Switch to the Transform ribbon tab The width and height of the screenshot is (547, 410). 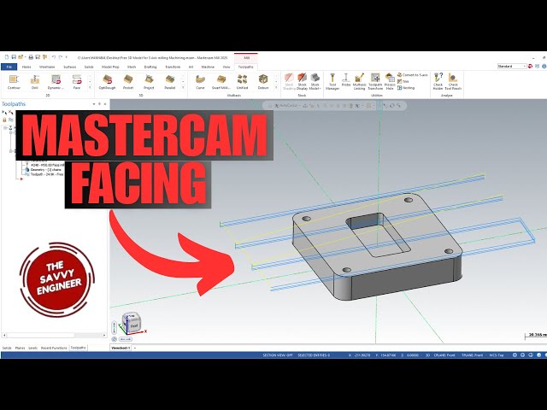[173, 67]
